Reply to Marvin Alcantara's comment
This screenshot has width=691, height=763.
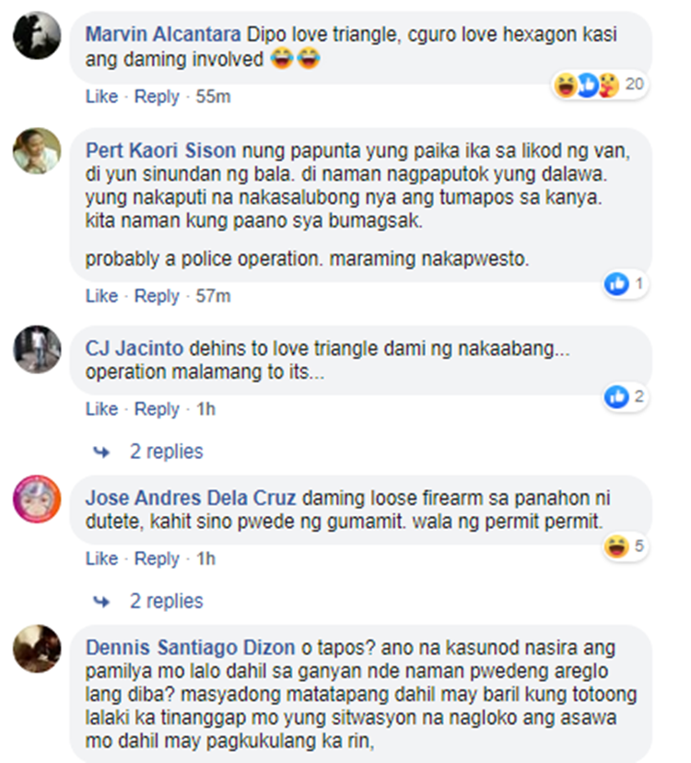click(x=157, y=97)
